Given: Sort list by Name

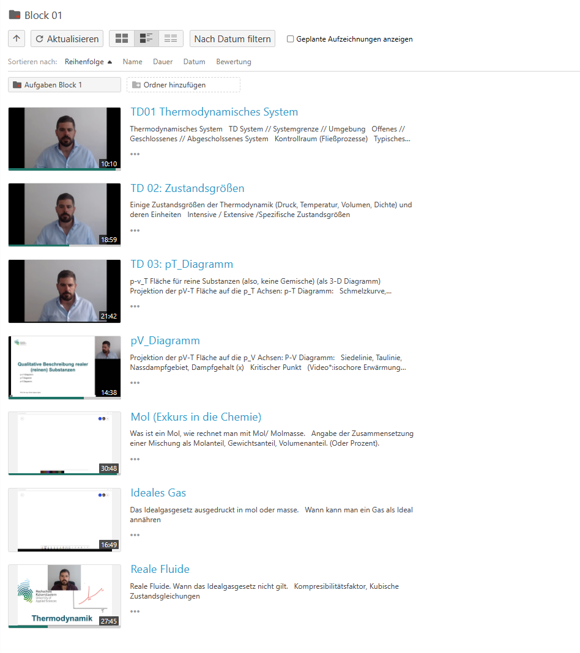Looking at the screenshot, I should (132, 62).
